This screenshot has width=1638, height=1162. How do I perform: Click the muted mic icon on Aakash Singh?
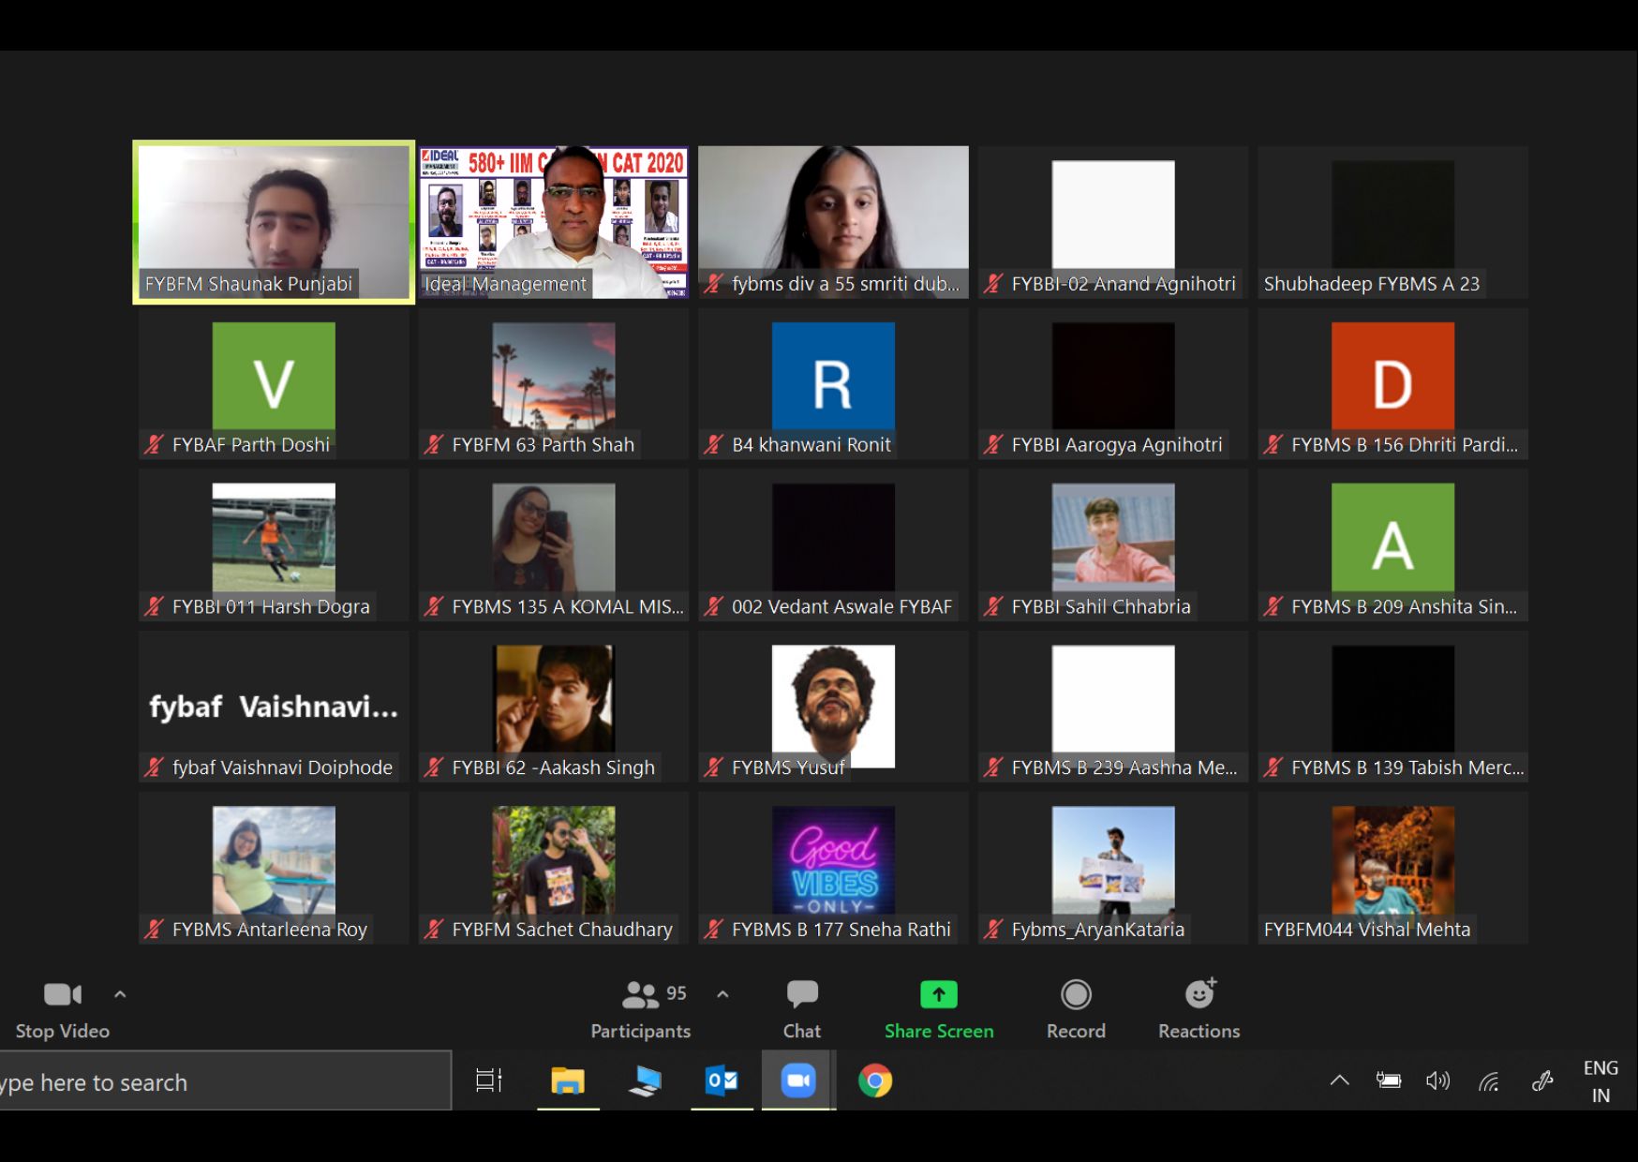pos(434,767)
